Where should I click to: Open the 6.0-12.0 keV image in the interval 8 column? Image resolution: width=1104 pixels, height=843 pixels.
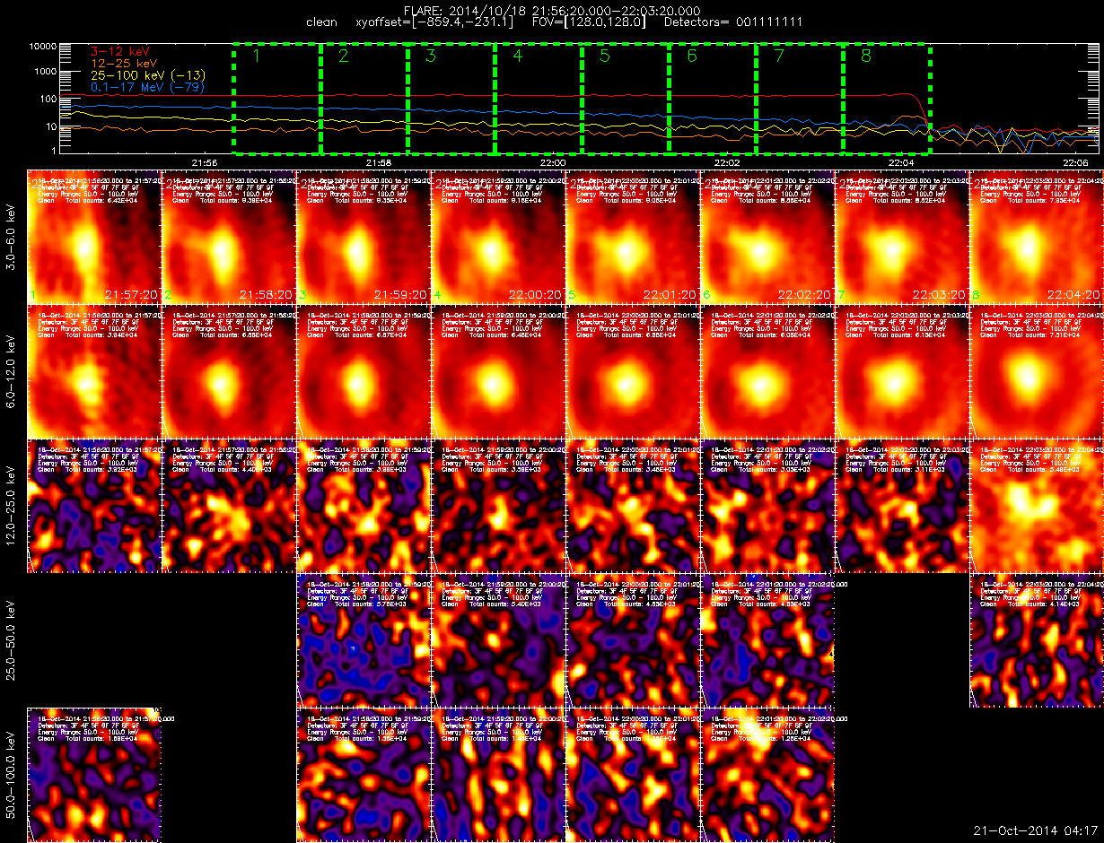click(x=1037, y=370)
